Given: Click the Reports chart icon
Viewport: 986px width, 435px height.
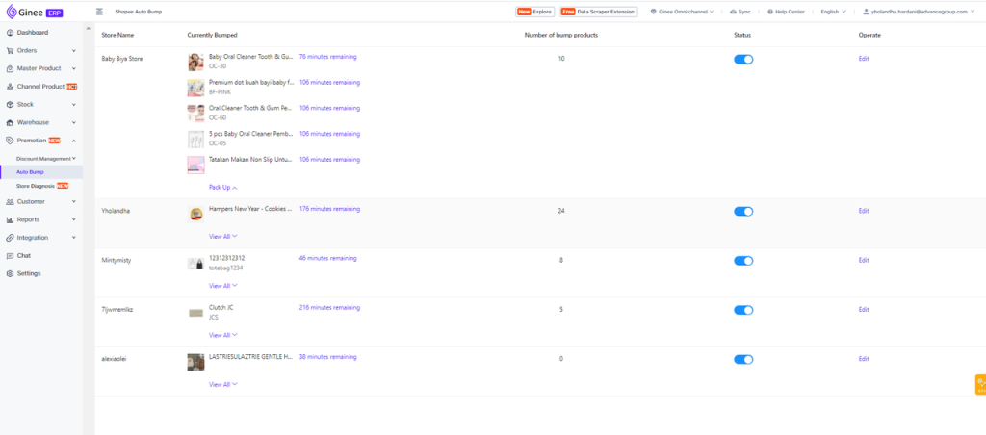Looking at the screenshot, I should coord(10,220).
